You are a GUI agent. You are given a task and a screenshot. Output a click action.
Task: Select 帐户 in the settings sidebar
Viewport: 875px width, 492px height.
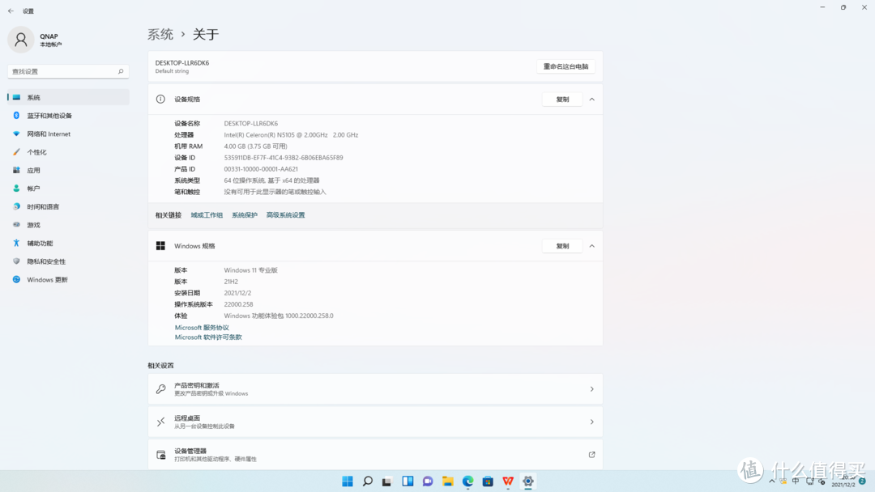pyautogui.click(x=35, y=188)
